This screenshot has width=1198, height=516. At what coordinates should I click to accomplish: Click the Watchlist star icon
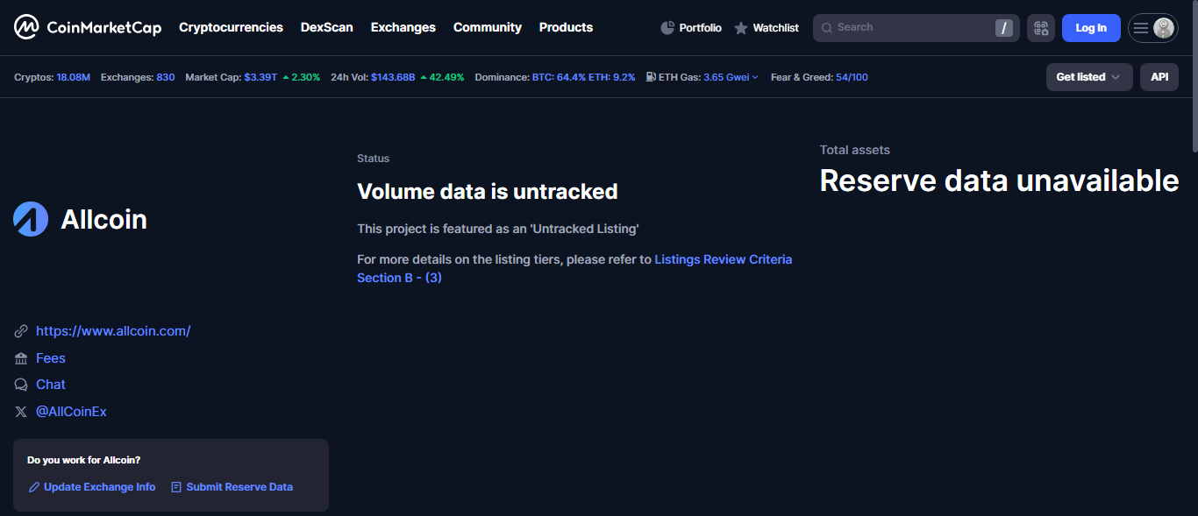pyautogui.click(x=741, y=28)
